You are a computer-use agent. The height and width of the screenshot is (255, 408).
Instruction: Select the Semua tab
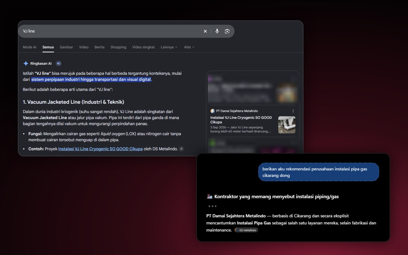coord(48,47)
